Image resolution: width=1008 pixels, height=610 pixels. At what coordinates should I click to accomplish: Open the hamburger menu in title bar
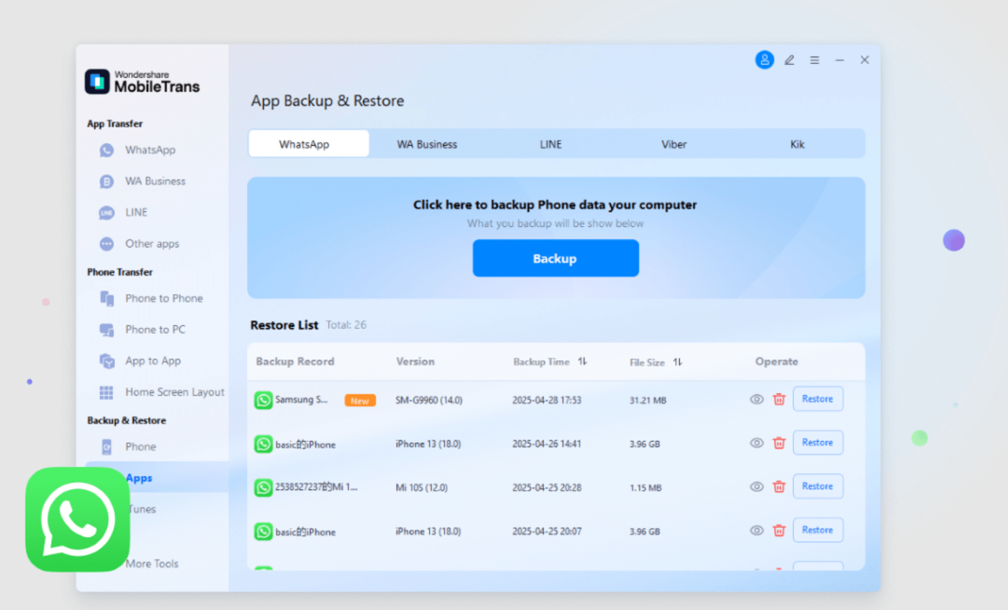tap(815, 60)
